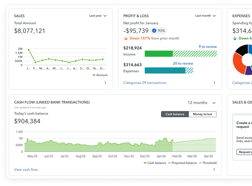Open the View cash flow link
Viewport: 252px width, 186px height.
(26, 169)
